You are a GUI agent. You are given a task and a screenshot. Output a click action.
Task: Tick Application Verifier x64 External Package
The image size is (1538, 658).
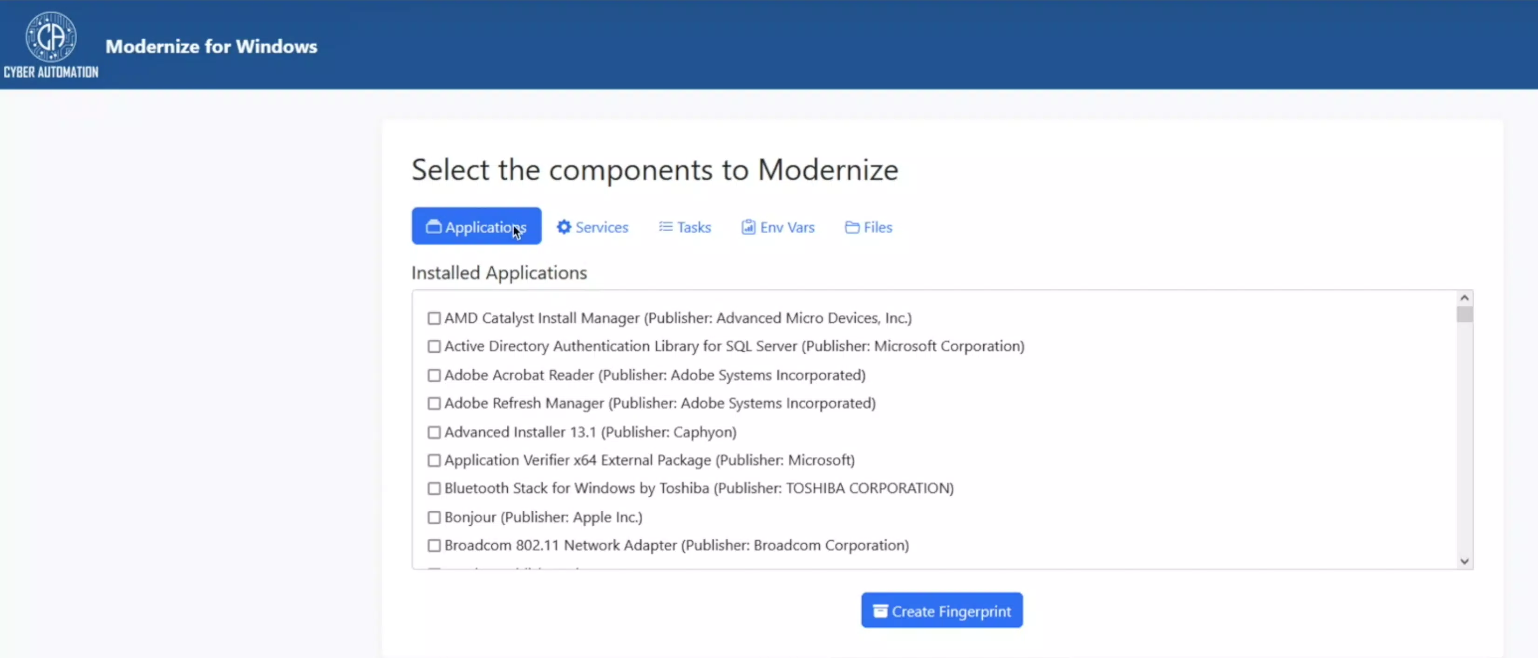coord(434,460)
